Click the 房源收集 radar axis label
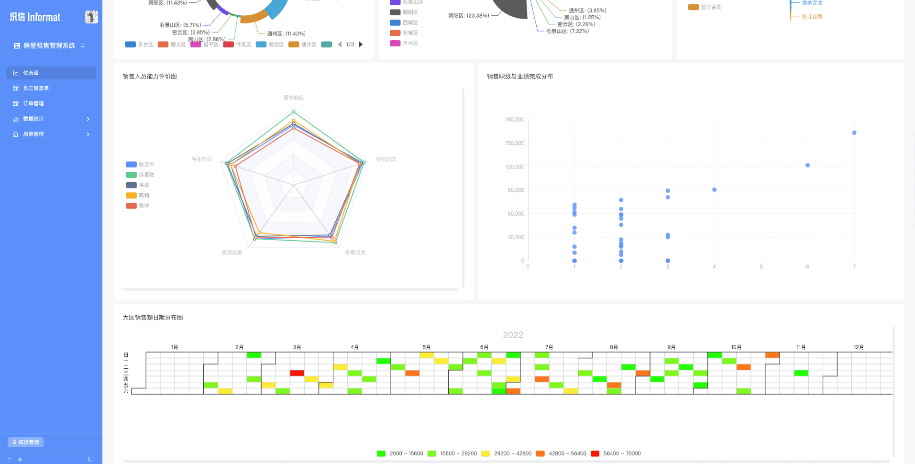The width and height of the screenshot is (915, 464). click(x=232, y=253)
